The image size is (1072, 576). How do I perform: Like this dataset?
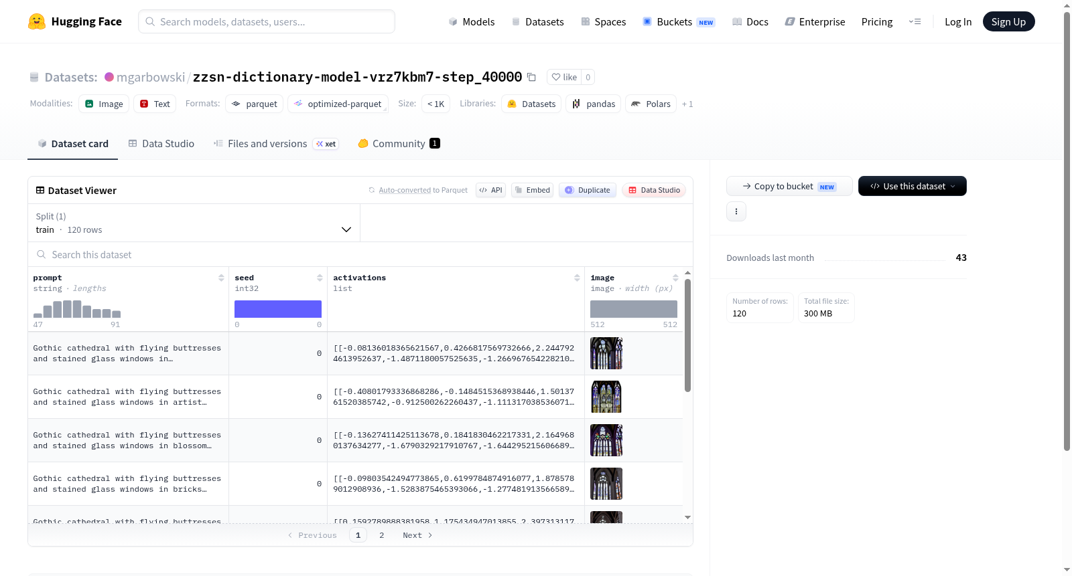[564, 77]
